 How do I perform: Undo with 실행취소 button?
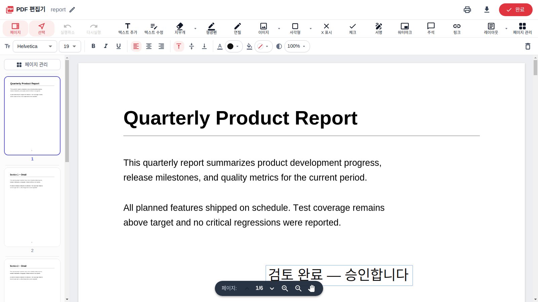point(68,29)
